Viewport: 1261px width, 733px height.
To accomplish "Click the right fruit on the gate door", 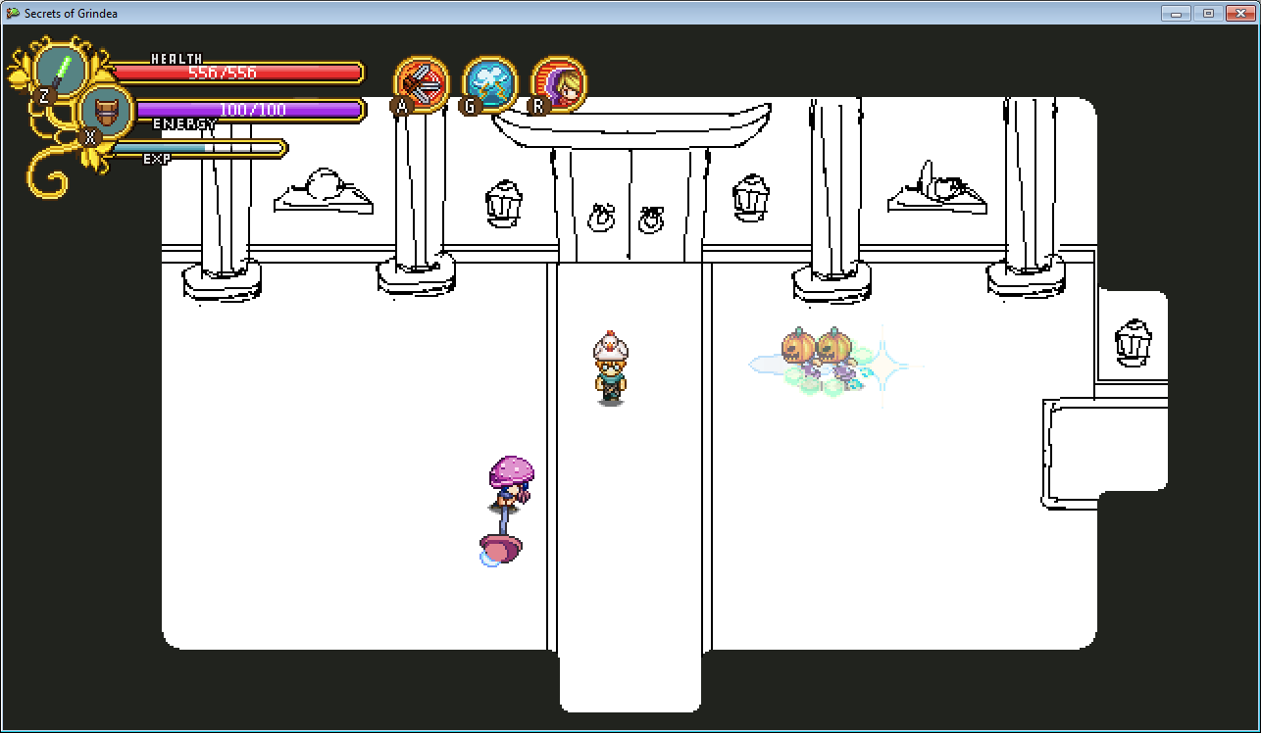I will (x=651, y=220).
